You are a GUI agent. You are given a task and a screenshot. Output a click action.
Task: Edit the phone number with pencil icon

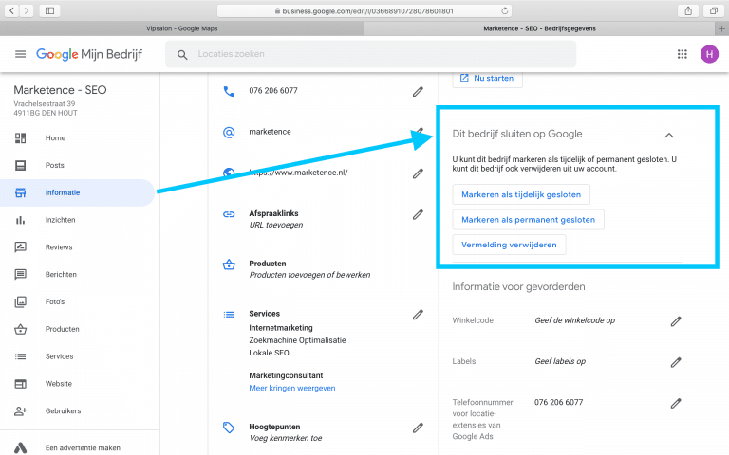pos(418,91)
